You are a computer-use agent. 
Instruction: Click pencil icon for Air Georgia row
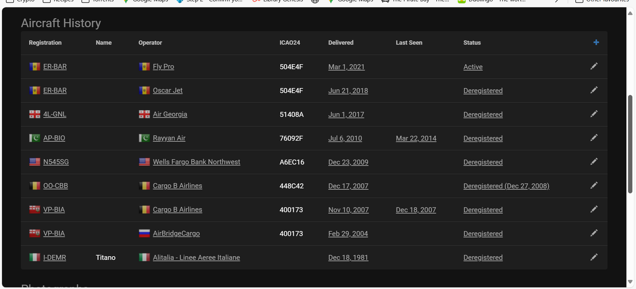pyautogui.click(x=594, y=114)
